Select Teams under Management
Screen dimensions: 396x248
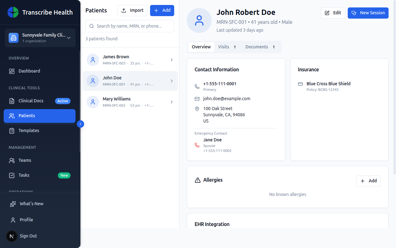(25, 160)
